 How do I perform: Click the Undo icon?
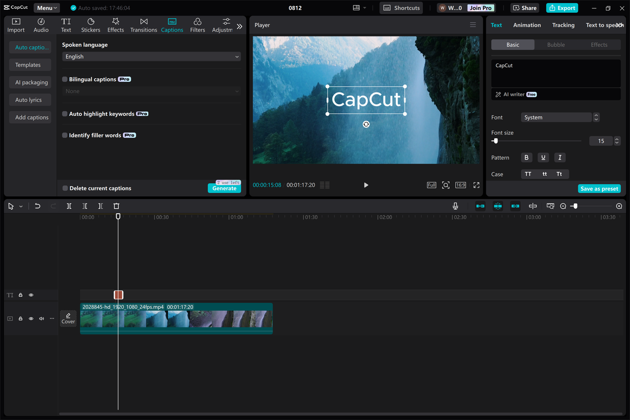[x=37, y=206]
